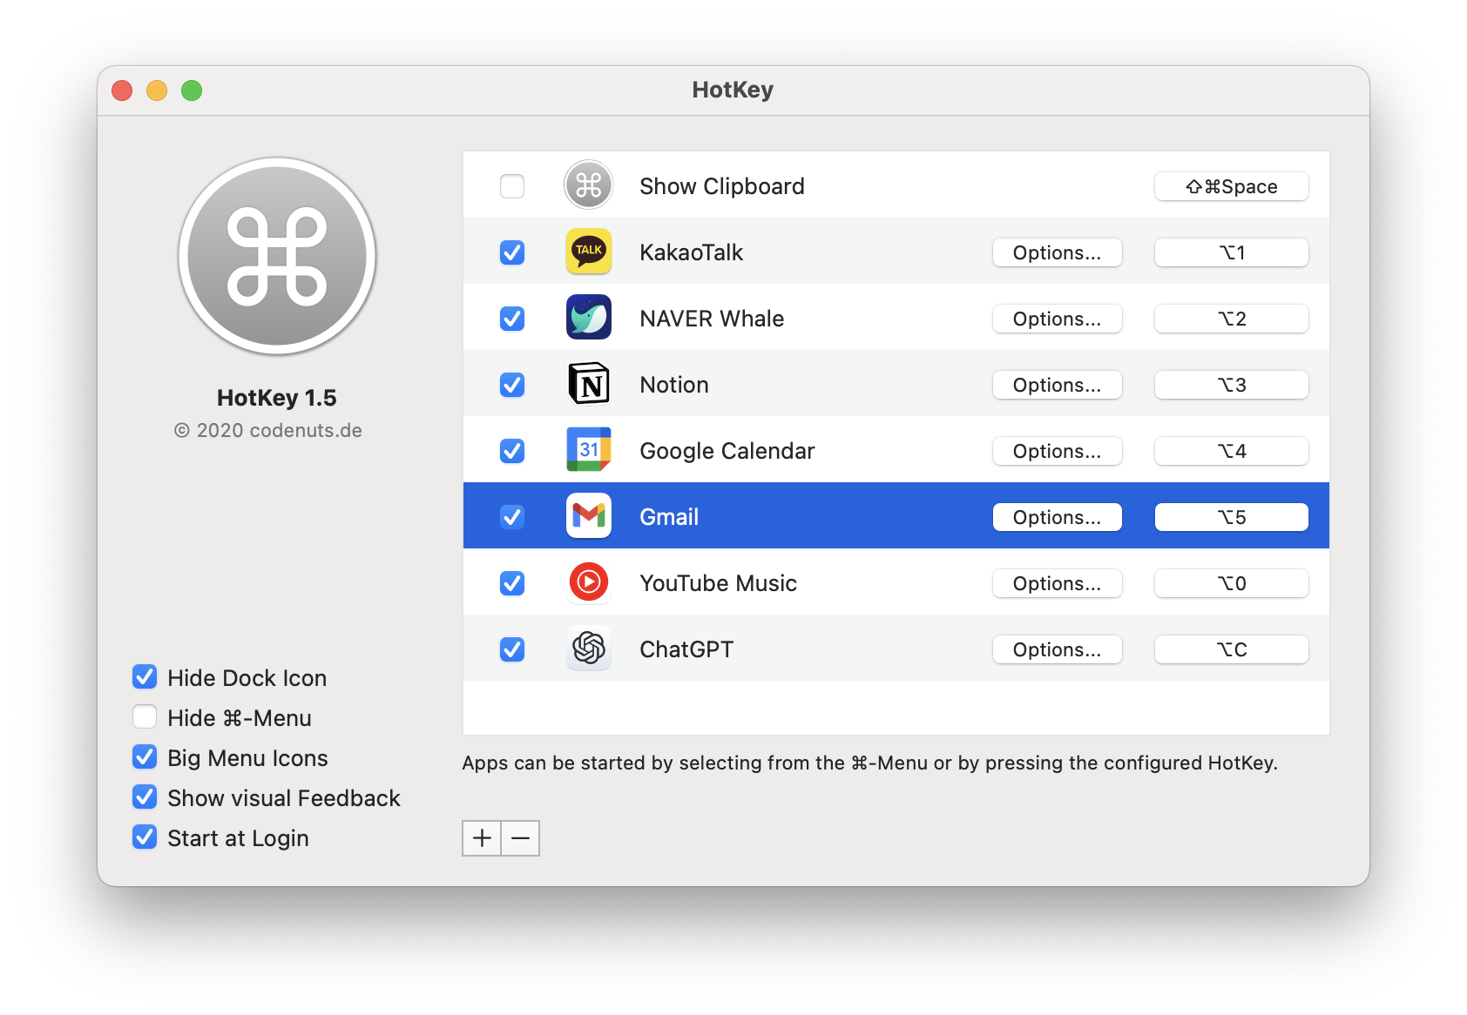Open Options for Notion
This screenshot has width=1467, height=1015.
click(1057, 385)
